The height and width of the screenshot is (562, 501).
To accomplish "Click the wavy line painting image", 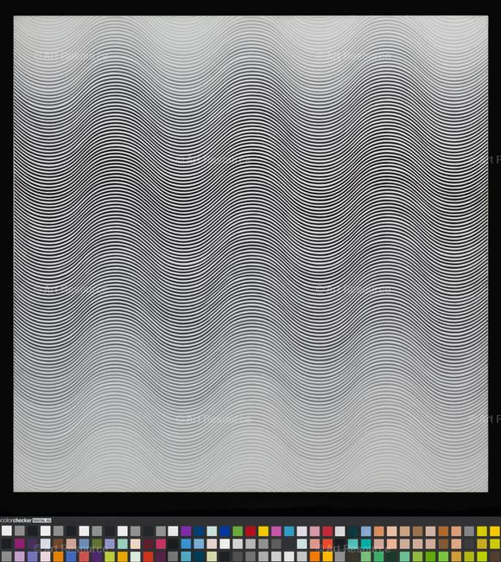I will (250, 253).
